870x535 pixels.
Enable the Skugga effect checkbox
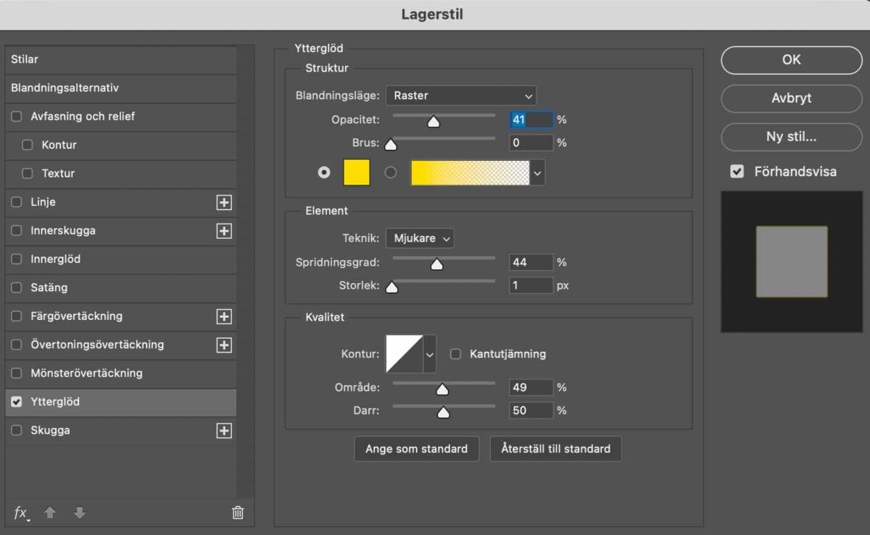pyautogui.click(x=17, y=431)
